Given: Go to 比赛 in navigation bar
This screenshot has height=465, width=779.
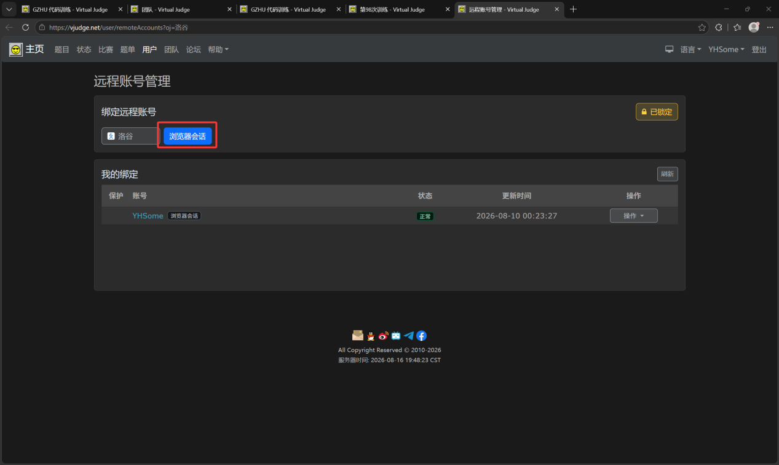Looking at the screenshot, I should pos(106,49).
